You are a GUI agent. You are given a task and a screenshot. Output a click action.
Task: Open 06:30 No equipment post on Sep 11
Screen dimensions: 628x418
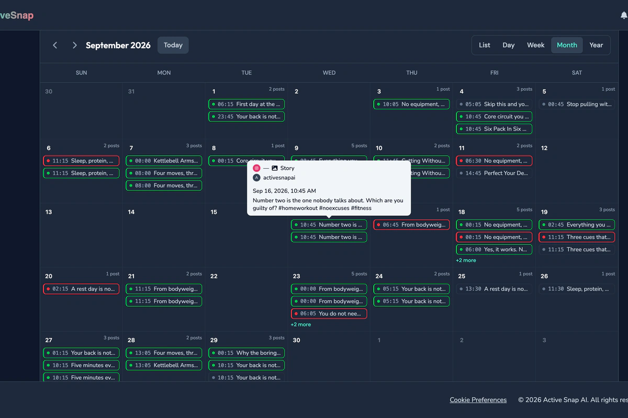click(494, 161)
